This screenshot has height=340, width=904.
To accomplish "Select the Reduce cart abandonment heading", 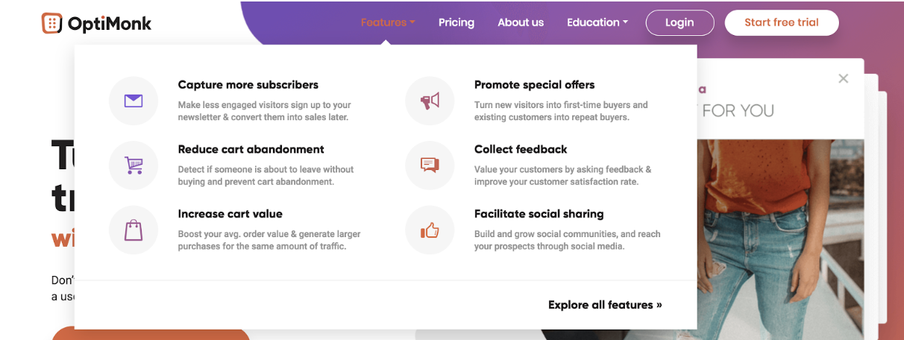I will click(251, 149).
